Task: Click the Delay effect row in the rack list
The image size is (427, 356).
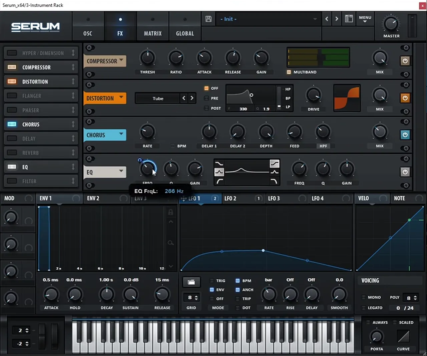Action: point(41,138)
